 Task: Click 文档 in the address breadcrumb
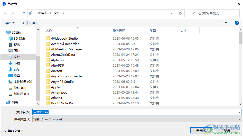pyautogui.click(x=57, y=13)
